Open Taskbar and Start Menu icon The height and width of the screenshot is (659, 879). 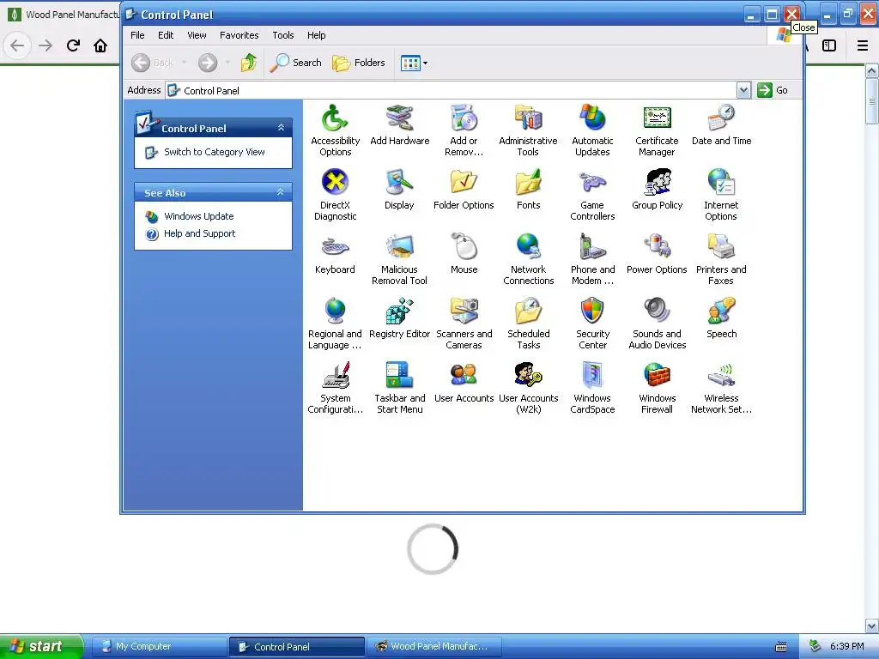[399, 388]
